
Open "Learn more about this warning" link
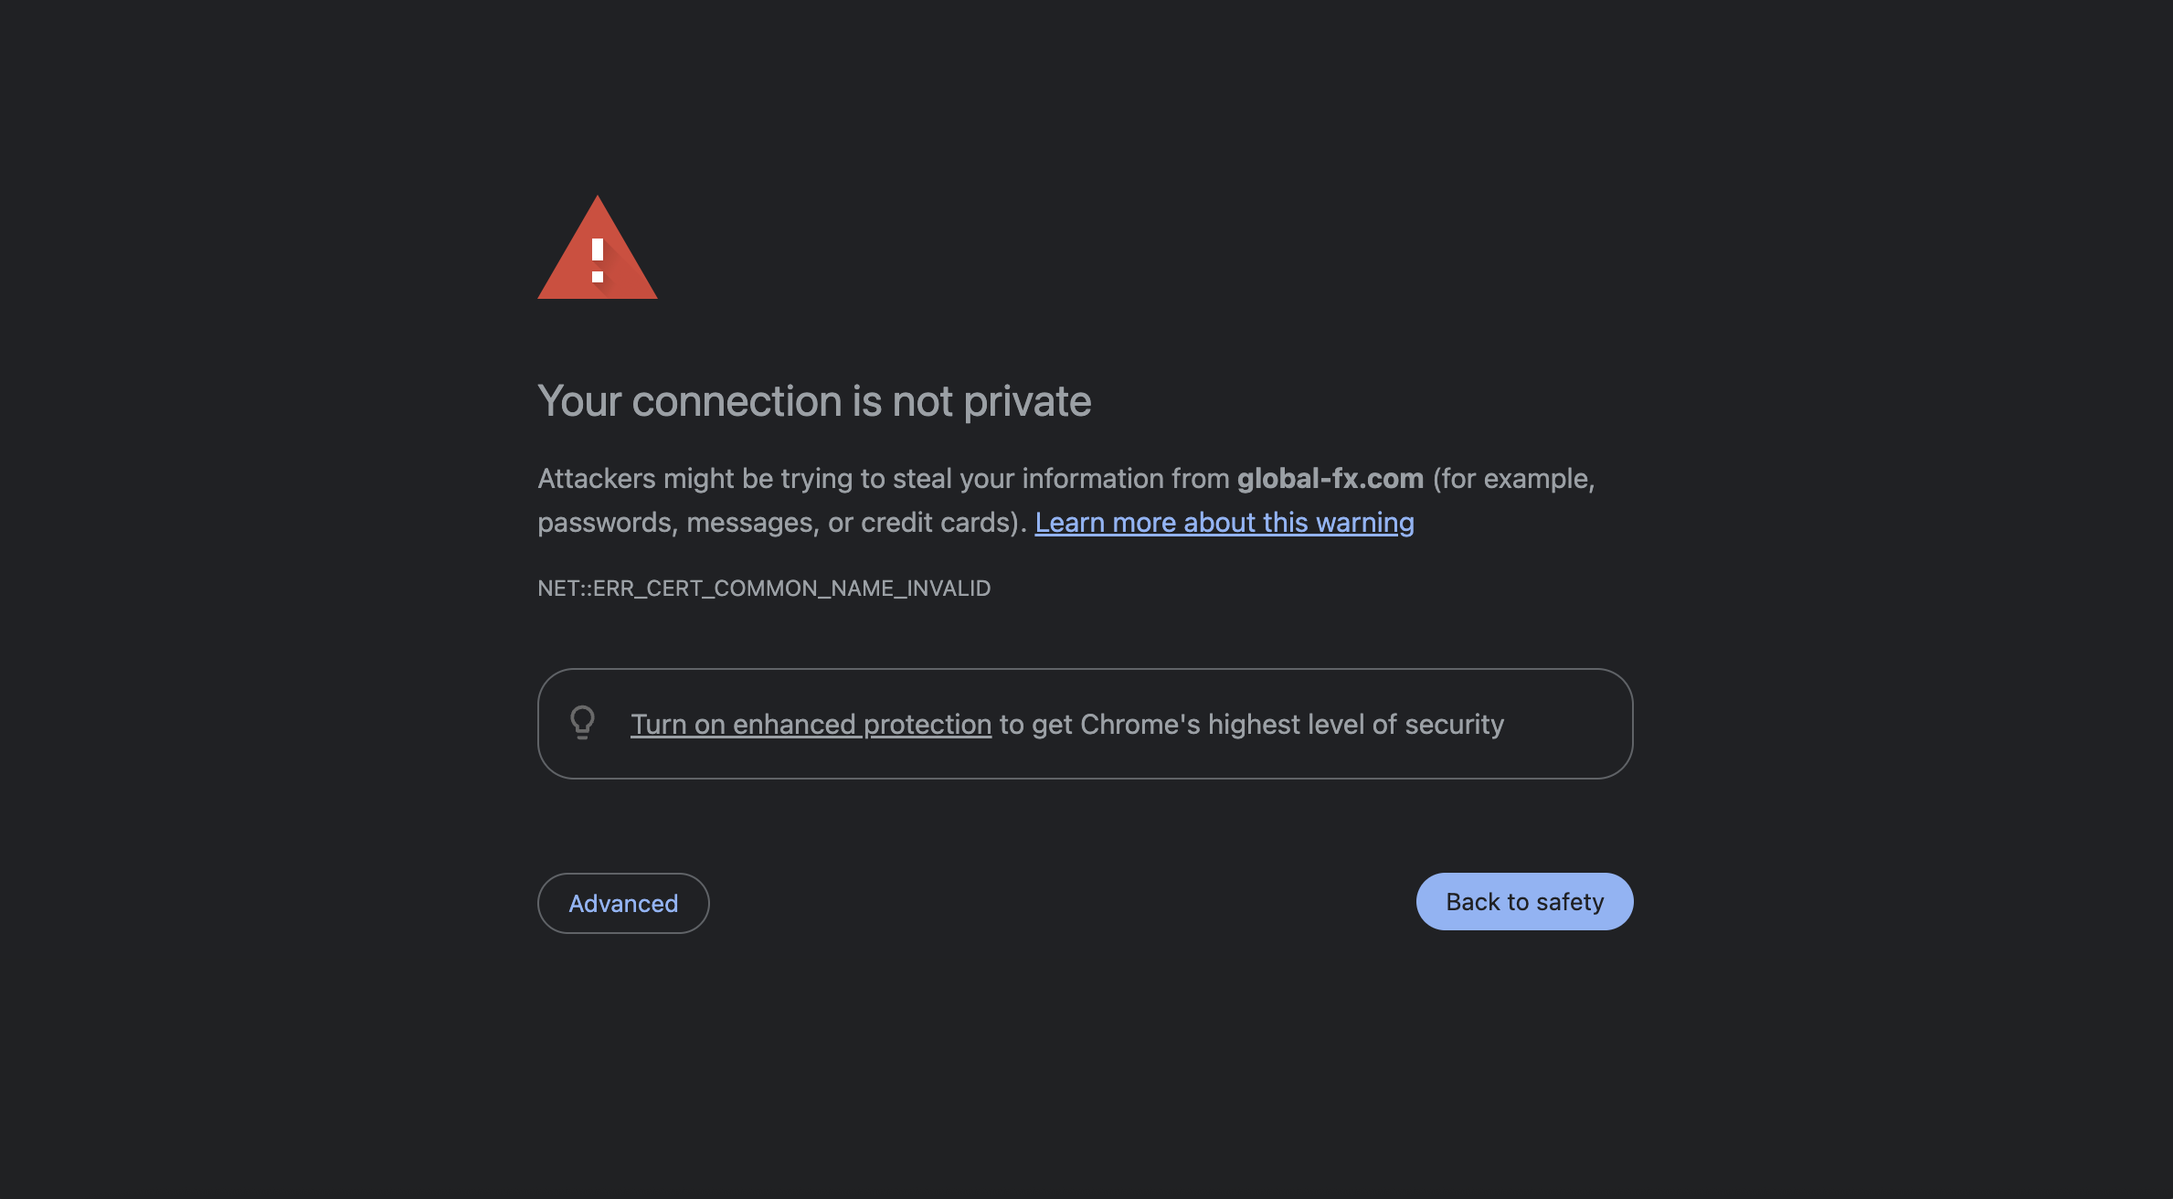coord(1224,522)
